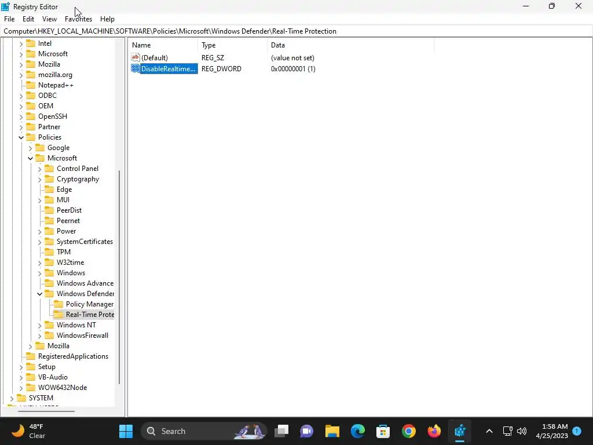Open Task View from taskbar
The height and width of the screenshot is (445, 593).
pos(281,431)
